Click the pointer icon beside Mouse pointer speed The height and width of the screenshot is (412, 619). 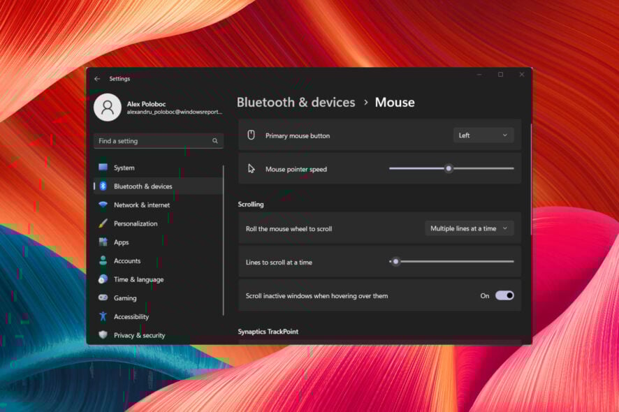click(x=251, y=169)
